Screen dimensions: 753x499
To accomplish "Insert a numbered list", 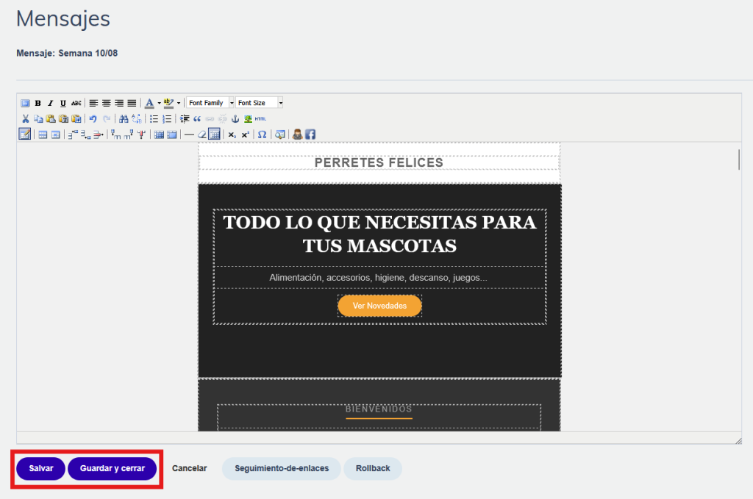I will tap(167, 118).
